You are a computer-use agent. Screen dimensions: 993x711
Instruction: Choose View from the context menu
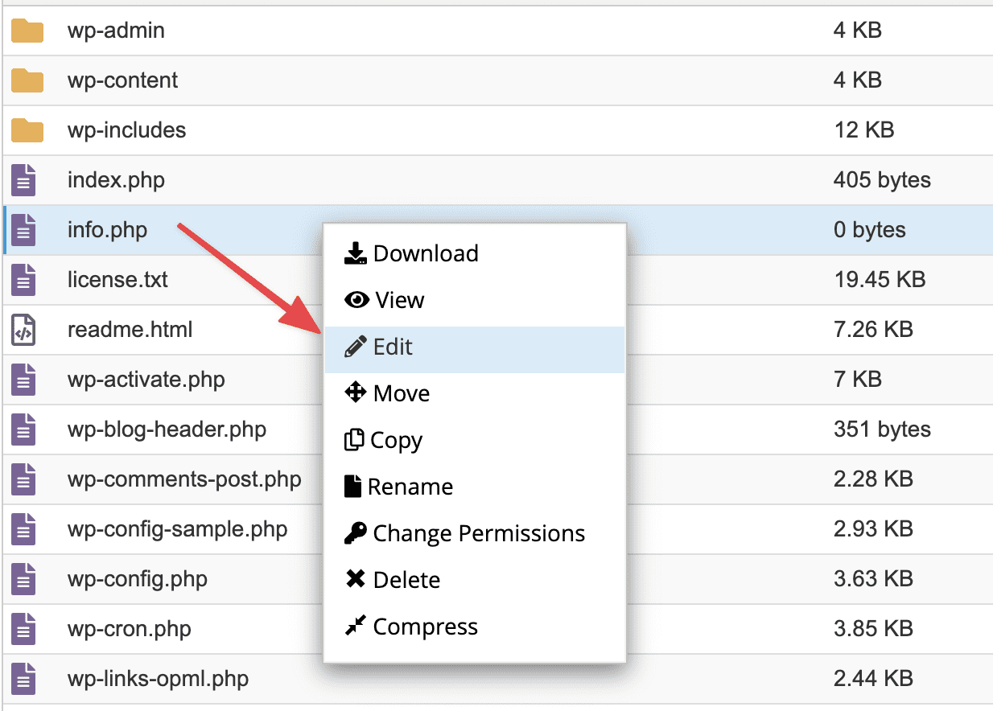tap(400, 299)
